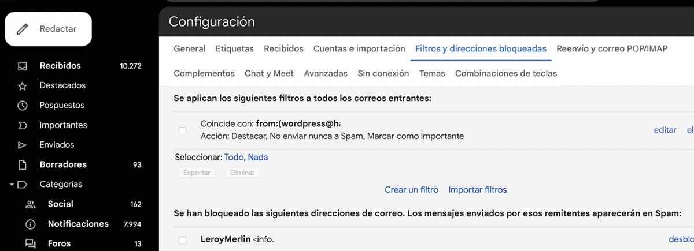Click the Pospuestos clock icon
The height and width of the screenshot is (251, 694).
[x=23, y=106]
